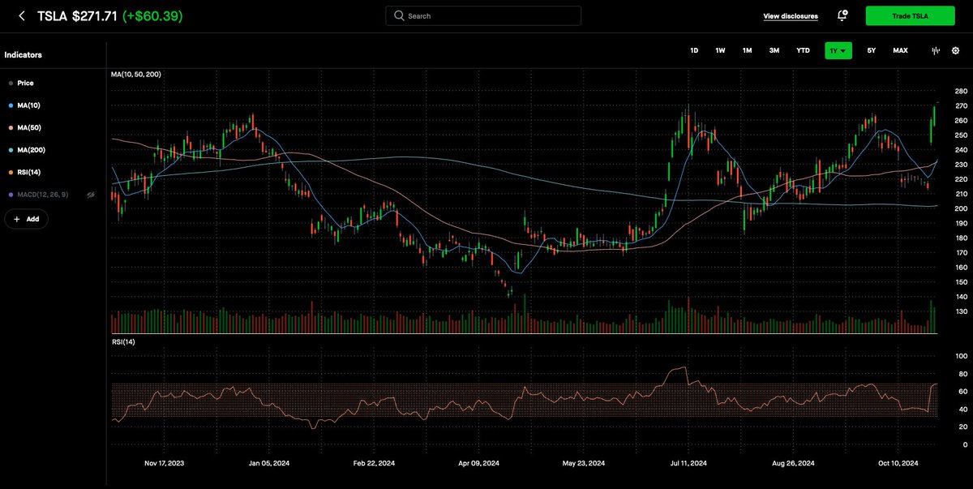Switch to MAX timeframe
Screen dimensions: 973x489
click(900, 50)
